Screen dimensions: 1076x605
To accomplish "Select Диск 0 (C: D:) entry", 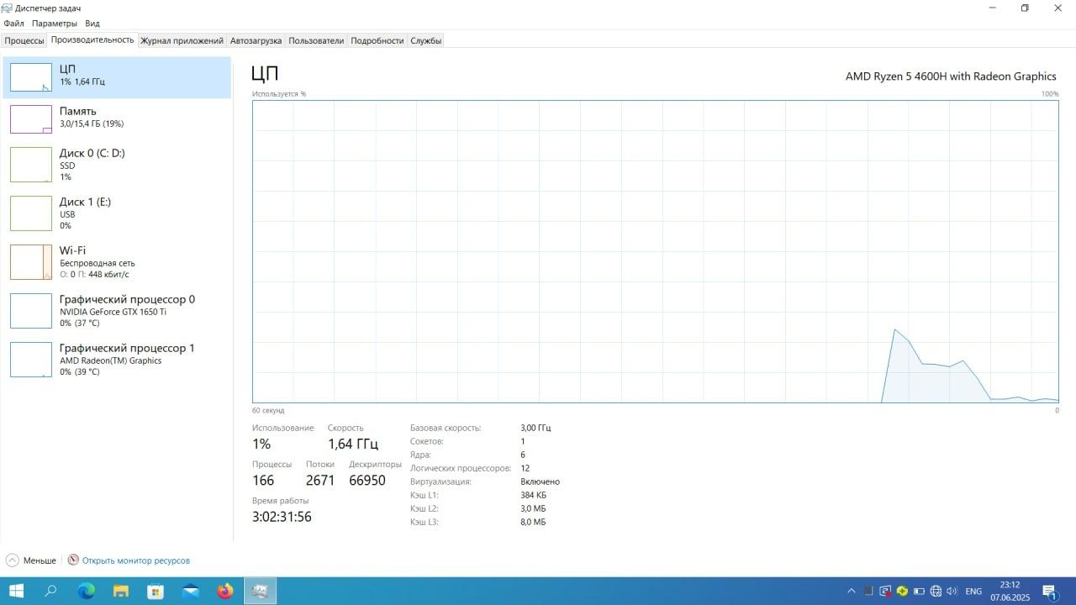I will click(x=117, y=165).
